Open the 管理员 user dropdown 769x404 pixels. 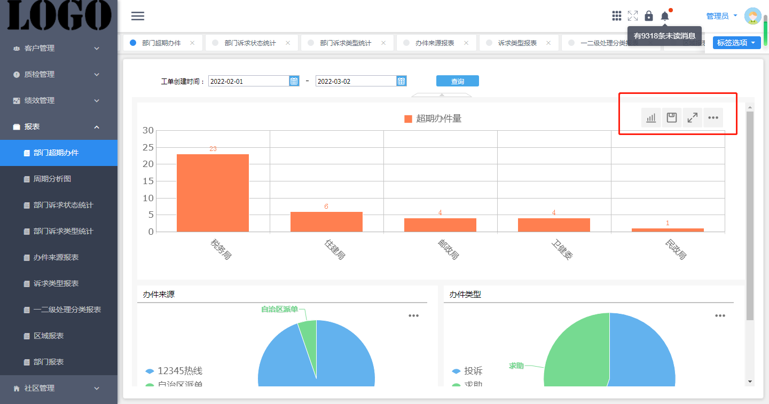coord(721,16)
